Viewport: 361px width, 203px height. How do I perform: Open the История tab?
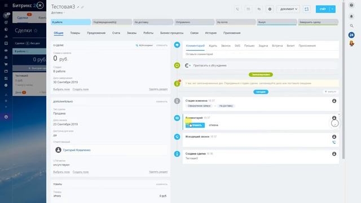(x=210, y=33)
